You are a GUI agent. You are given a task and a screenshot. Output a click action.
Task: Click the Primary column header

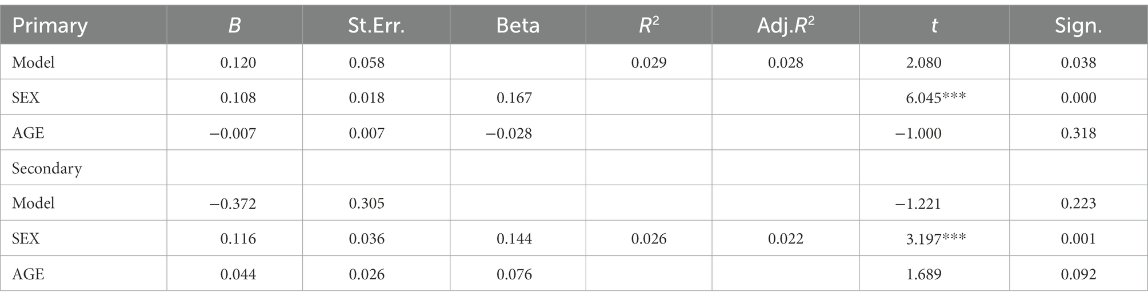50,26
